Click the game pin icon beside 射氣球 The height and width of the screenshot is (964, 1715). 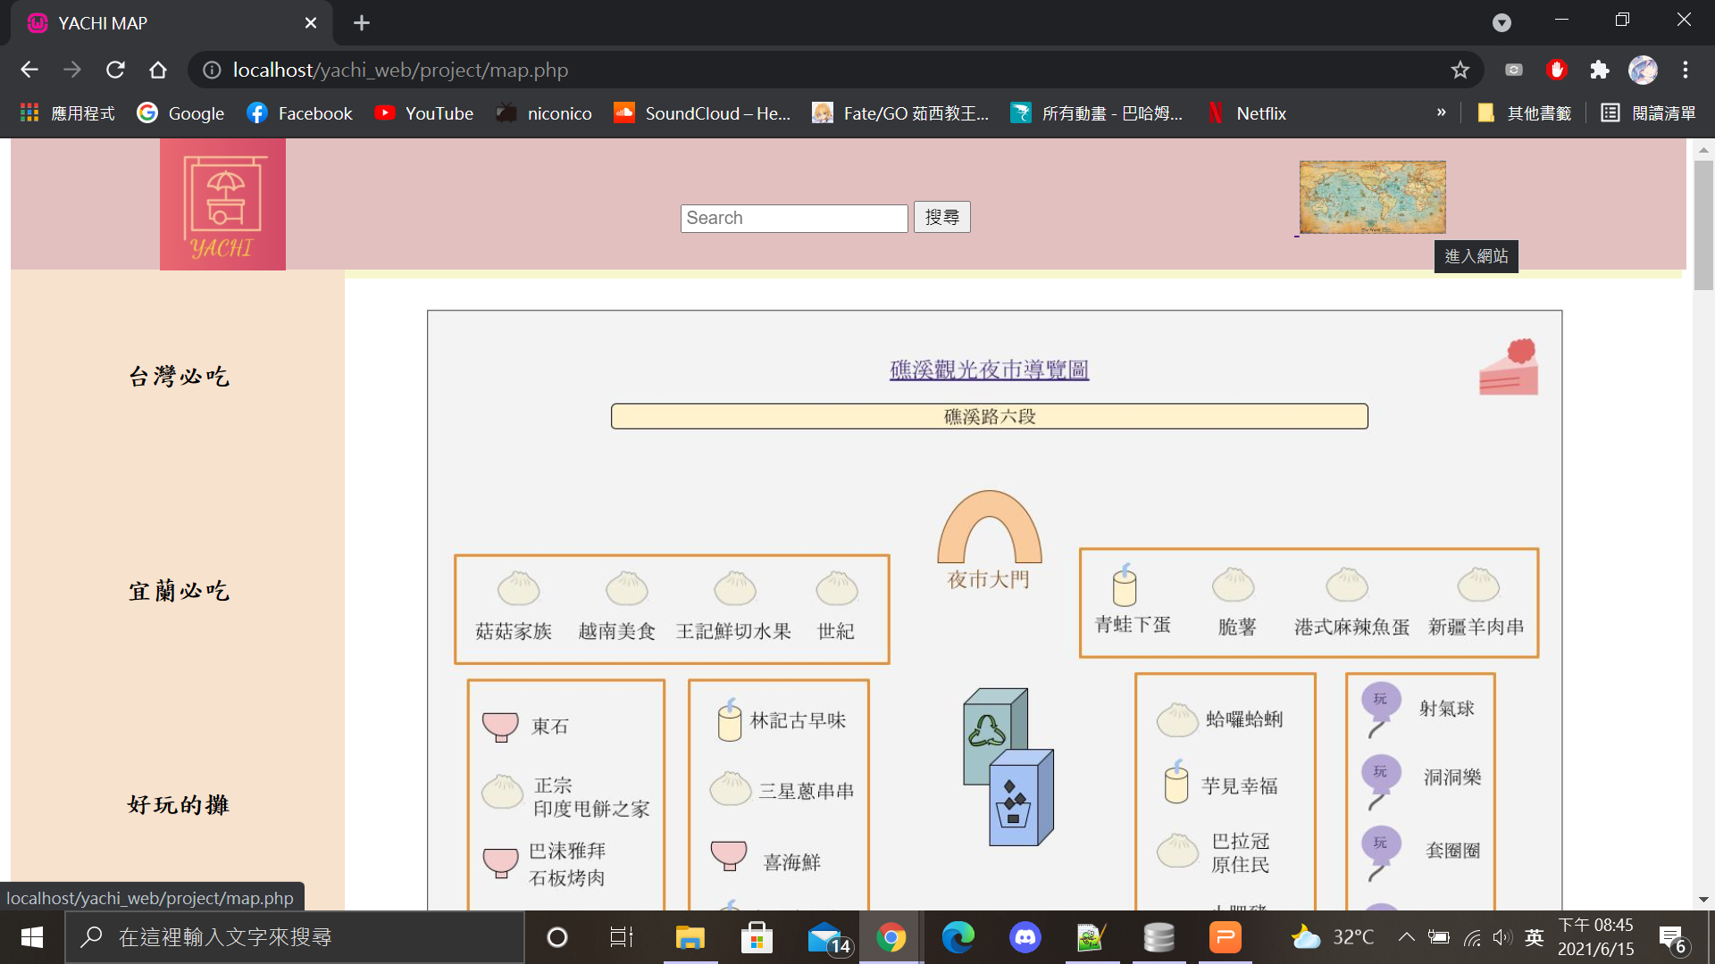1380,710
